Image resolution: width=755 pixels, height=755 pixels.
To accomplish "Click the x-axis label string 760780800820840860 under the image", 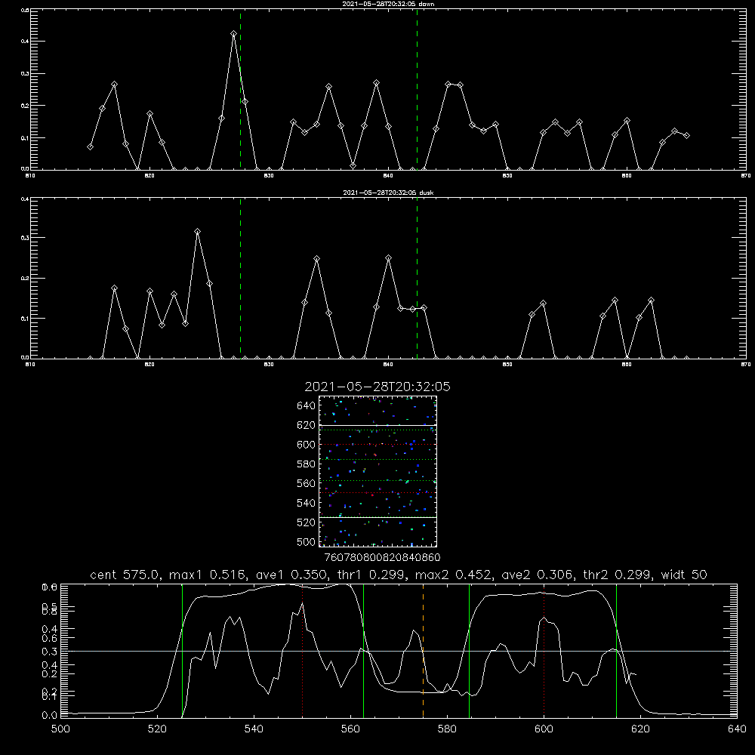I will [x=382, y=558].
